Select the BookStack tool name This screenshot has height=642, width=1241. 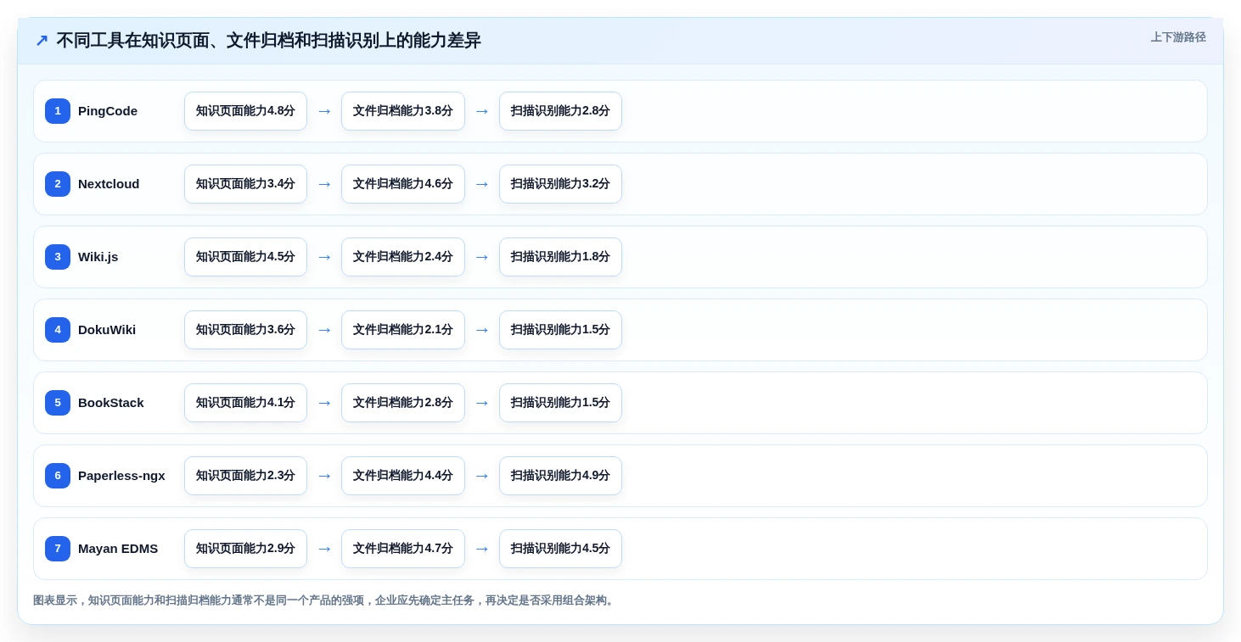point(111,403)
